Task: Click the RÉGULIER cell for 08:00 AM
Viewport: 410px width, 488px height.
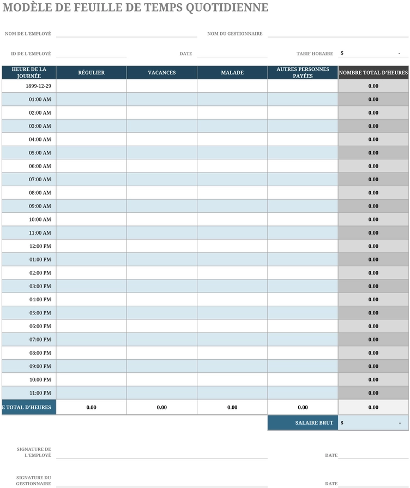Action: coord(92,193)
